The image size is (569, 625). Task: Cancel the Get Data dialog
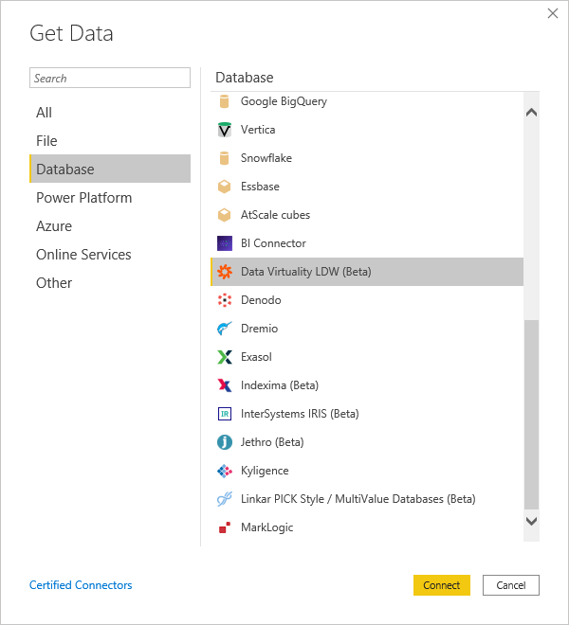tap(510, 585)
